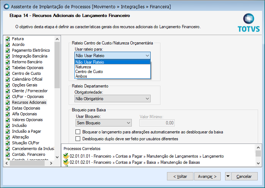
Task: Click the process icon for 02.01.02.01 Manutenção de Baixas
Action: 66,162
